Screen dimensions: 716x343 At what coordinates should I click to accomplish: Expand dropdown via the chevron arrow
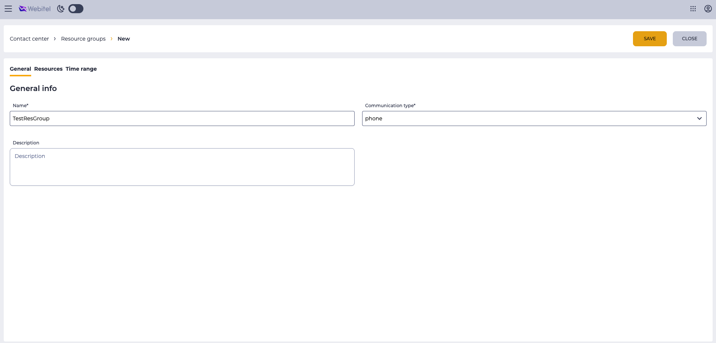tap(699, 118)
